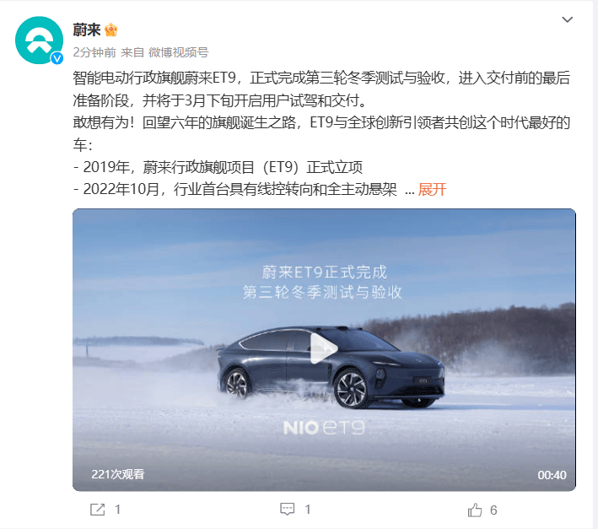Click the 221次观看 view count label
The height and width of the screenshot is (529, 598).
click(118, 474)
